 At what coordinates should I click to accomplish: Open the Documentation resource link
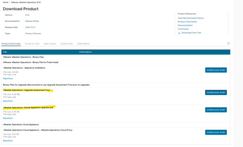pyautogui.click(x=185, y=25)
